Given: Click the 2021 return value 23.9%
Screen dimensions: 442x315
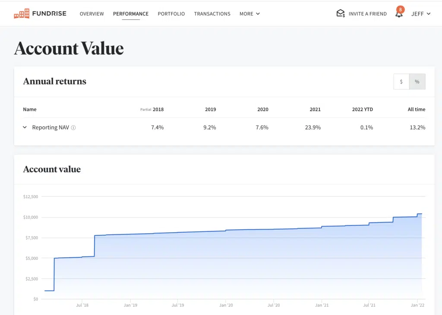Looking at the screenshot, I should 313,128.
